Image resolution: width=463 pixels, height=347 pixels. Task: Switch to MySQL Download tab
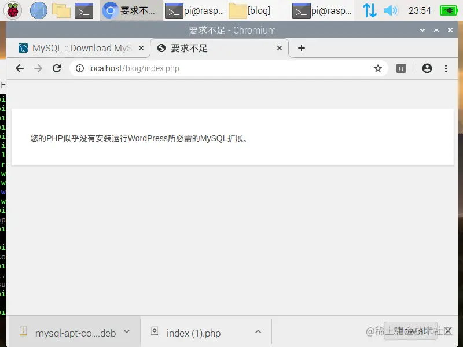coord(79,48)
